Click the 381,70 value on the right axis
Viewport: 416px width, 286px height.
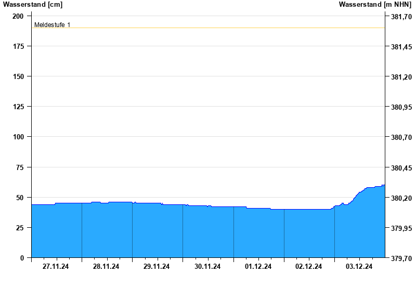coord(400,17)
